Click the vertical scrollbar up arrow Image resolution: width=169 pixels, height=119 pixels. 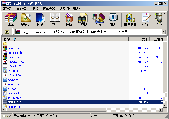tap(165, 39)
